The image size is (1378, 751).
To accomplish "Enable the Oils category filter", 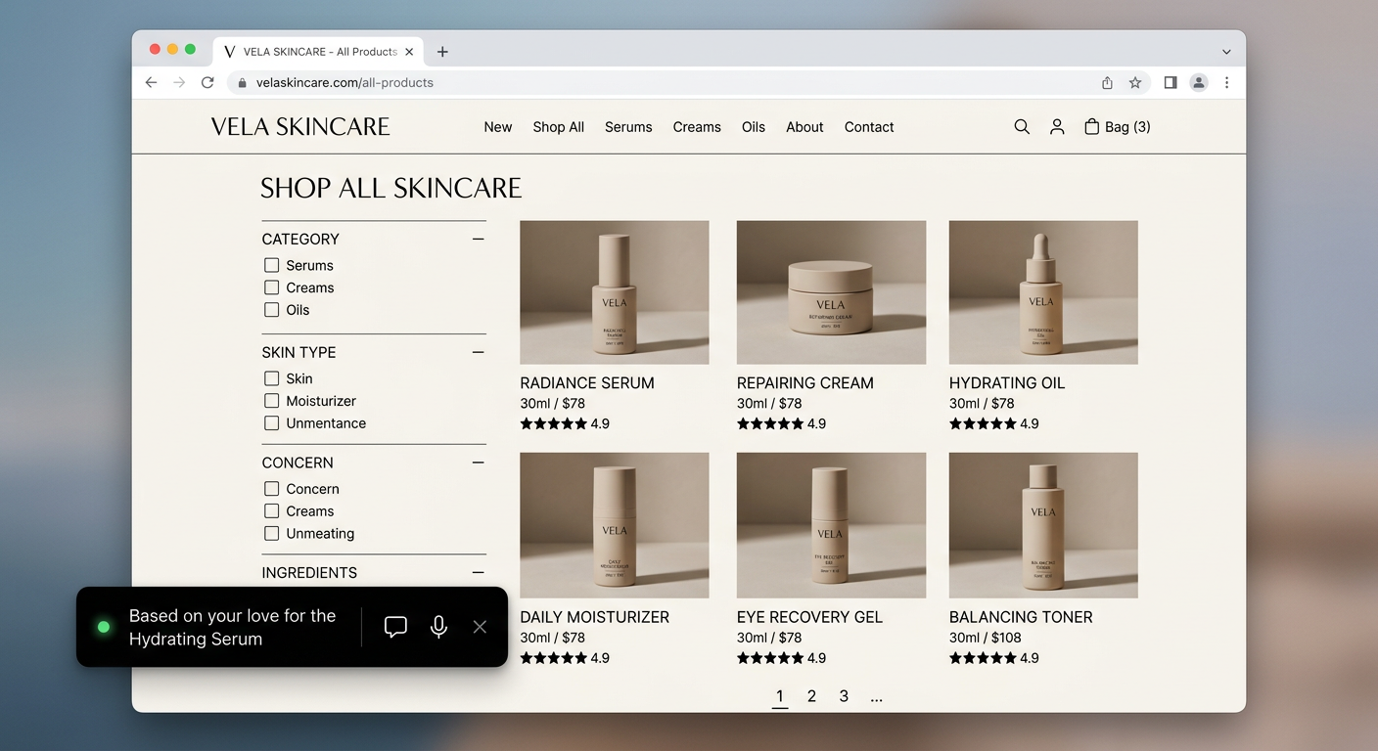I will point(272,310).
